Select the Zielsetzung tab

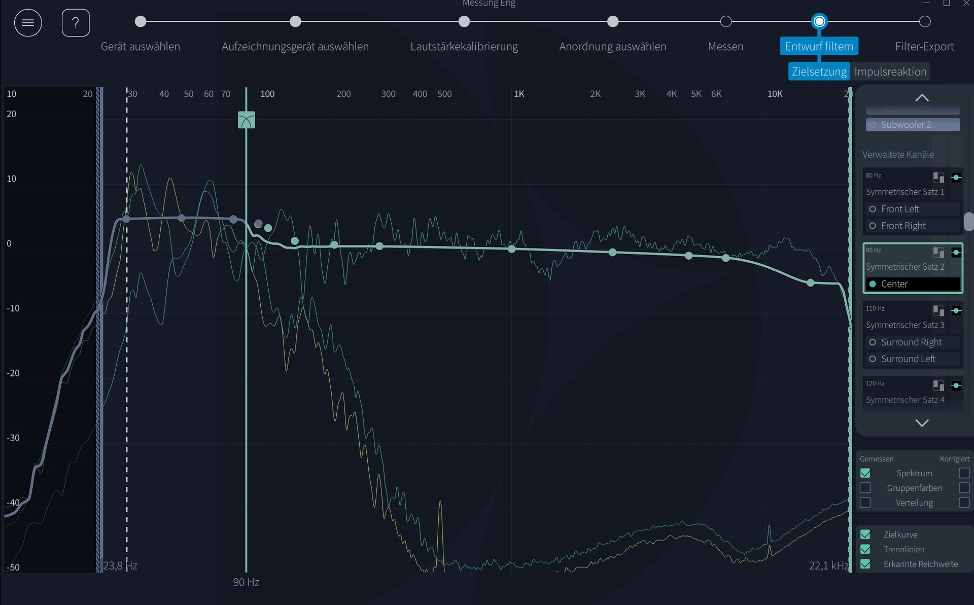(x=819, y=72)
